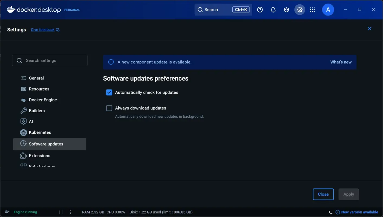Uncheck Automatically check for updates
The width and height of the screenshot is (383, 217).
coord(109,92)
